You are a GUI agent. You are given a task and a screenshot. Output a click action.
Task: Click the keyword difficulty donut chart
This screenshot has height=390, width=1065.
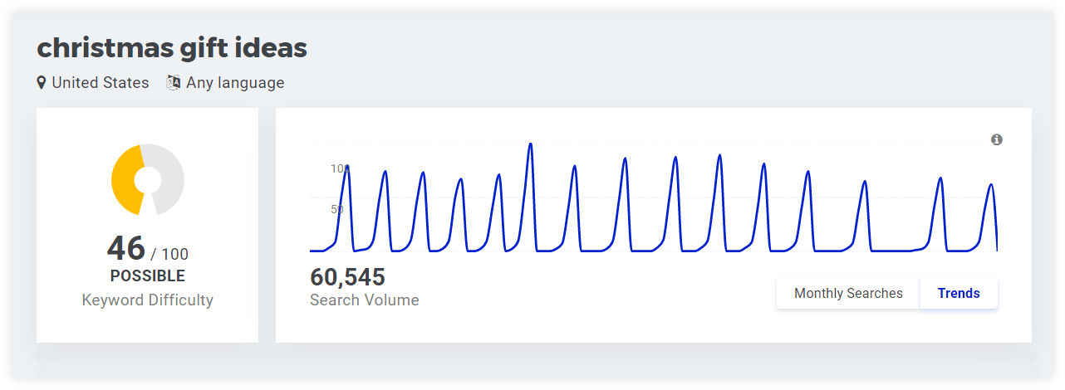click(x=148, y=180)
